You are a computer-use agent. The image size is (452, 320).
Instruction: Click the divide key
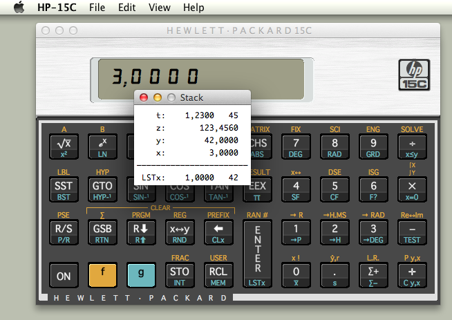412,147
